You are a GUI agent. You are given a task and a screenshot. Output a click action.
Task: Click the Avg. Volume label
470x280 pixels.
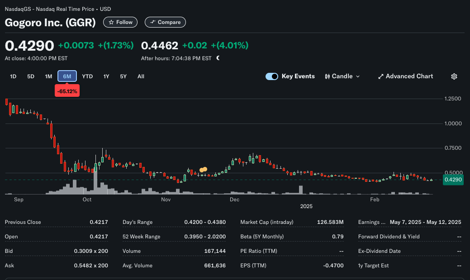click(138, 266)
